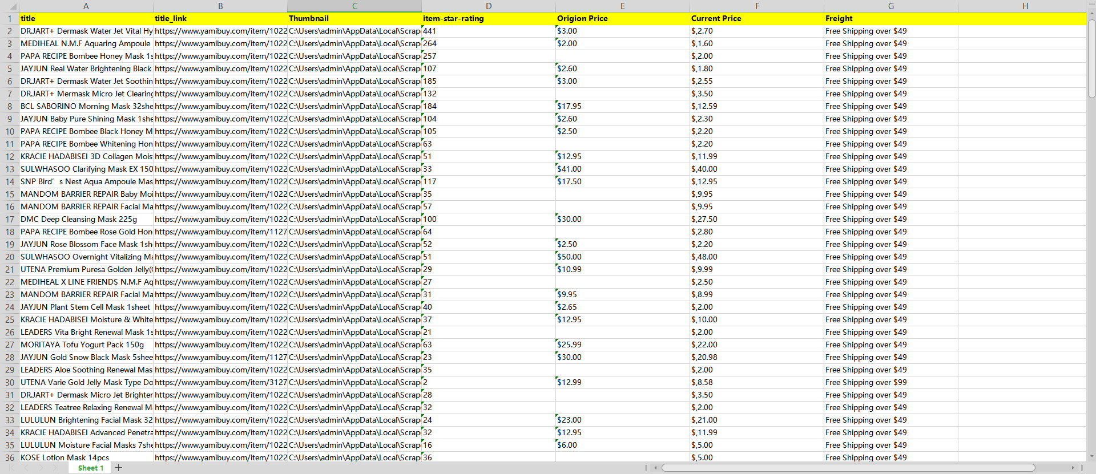Select 'JAYJUN Plant Stem Cell Mask' cell

[x=86, y=307]
